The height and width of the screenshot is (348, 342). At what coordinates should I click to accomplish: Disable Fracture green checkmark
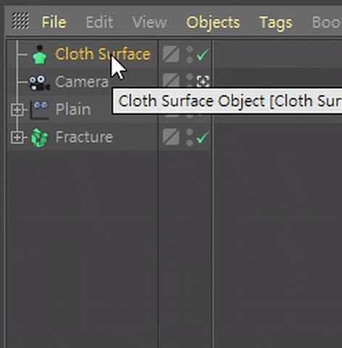[x=202, y=138]
